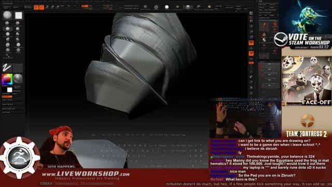Toggle the orange button below the color swatches
Screen dimensions: 332x187
[x=7, y=97]
